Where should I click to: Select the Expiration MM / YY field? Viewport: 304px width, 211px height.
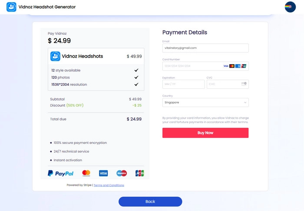coord(183,84)
